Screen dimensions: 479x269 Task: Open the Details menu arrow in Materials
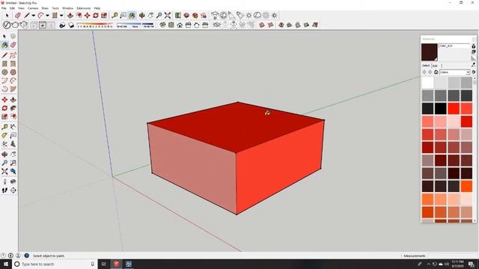tap(474, 72)
